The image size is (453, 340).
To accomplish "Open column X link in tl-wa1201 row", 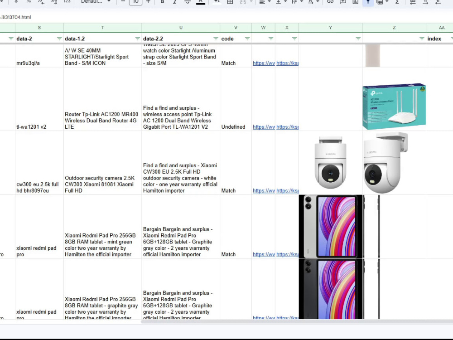I will [288, 127].
